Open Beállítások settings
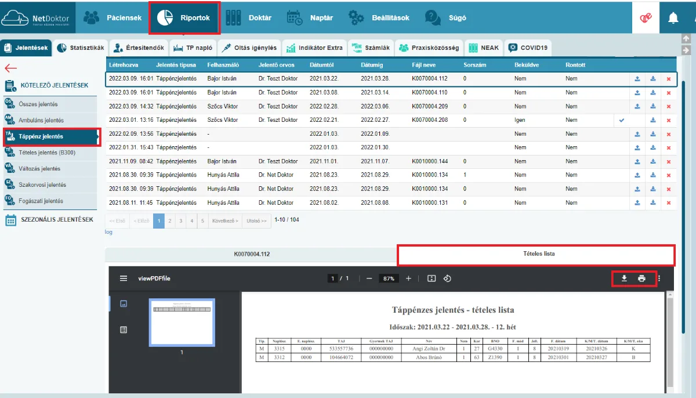This screenshot has height=398, width=696. (379, 18)
